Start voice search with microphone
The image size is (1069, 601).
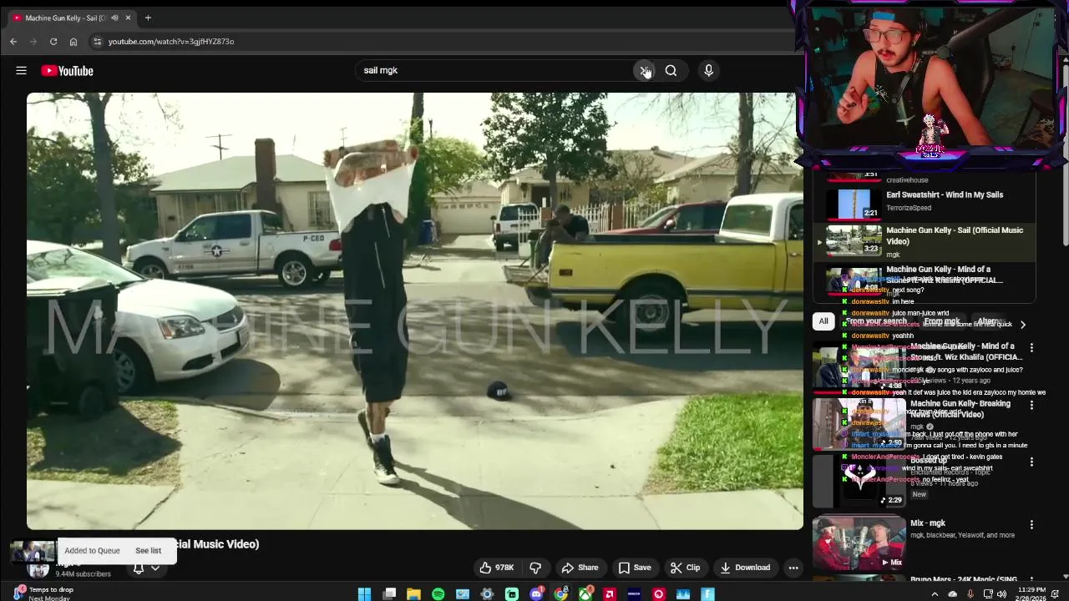tap(708, 71)
